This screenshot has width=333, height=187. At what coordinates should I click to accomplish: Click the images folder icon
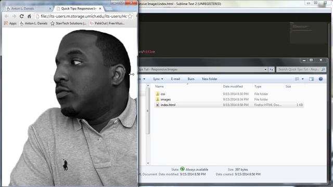pos(157,99)
